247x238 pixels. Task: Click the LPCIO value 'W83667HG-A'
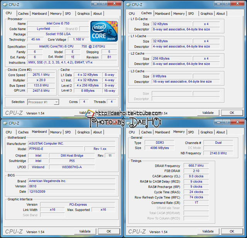click(72, 167)
